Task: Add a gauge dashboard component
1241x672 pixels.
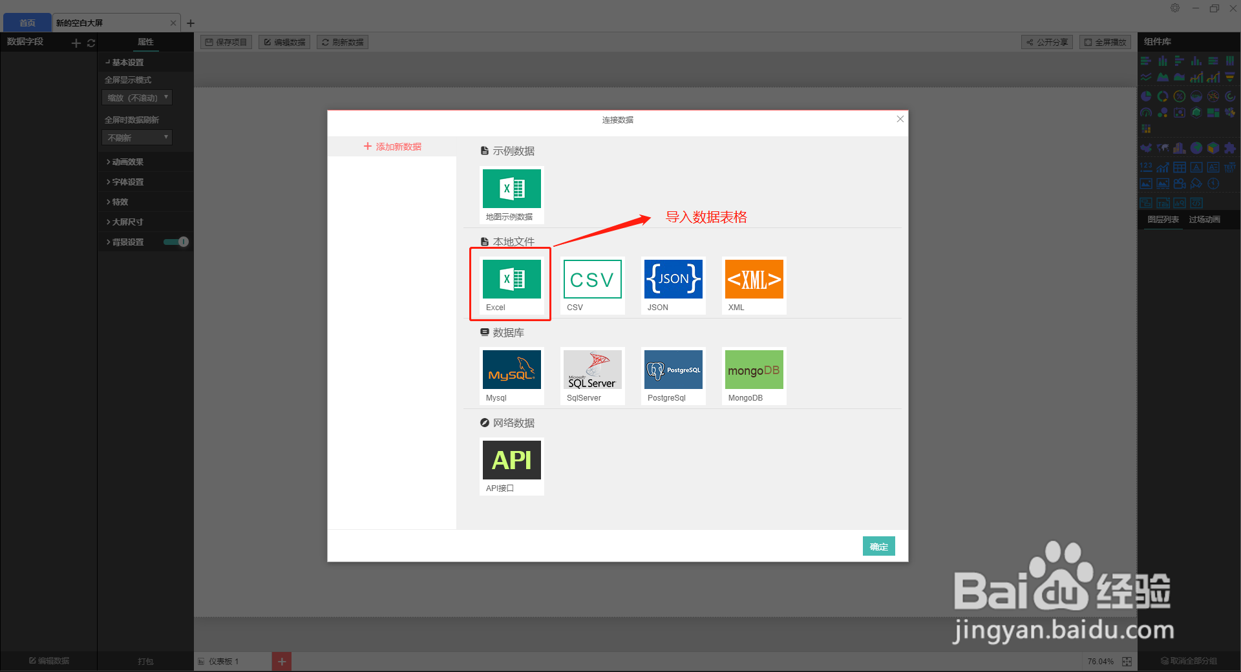Action: 1146,112
